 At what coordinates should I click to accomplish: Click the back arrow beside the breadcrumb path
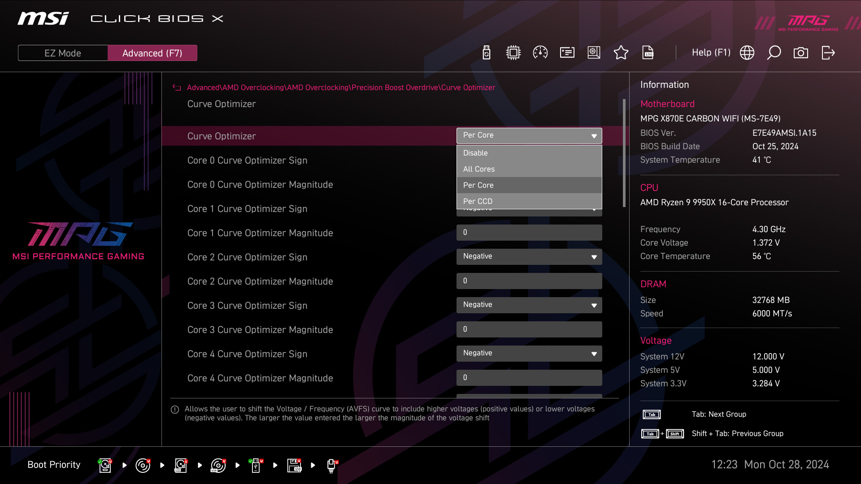click(177, 88)
